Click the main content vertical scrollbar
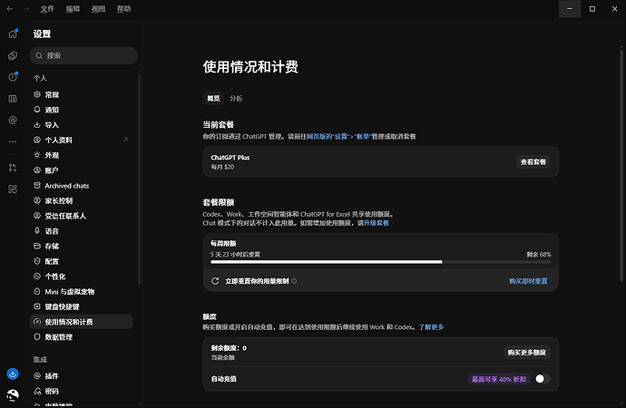The height and width of the screenshot is (408, 626). click(621, 164)
